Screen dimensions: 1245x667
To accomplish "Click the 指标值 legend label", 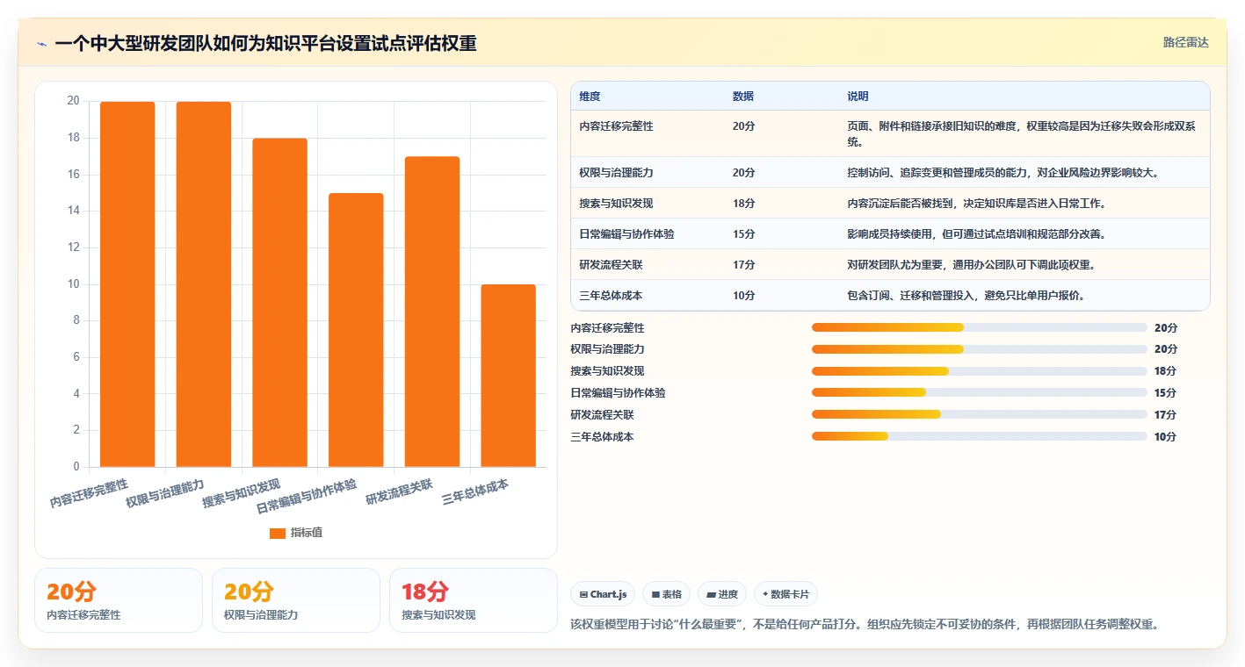I will click(x=306, y=533).
